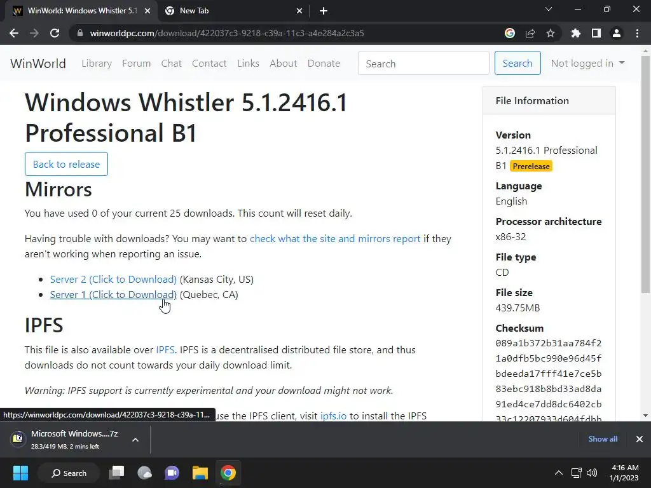
Task: Click the Chrome taskbar icon
Action: [x=228, y=473]
